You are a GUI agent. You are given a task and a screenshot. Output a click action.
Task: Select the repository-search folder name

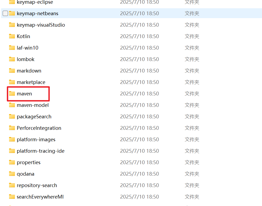37,185
